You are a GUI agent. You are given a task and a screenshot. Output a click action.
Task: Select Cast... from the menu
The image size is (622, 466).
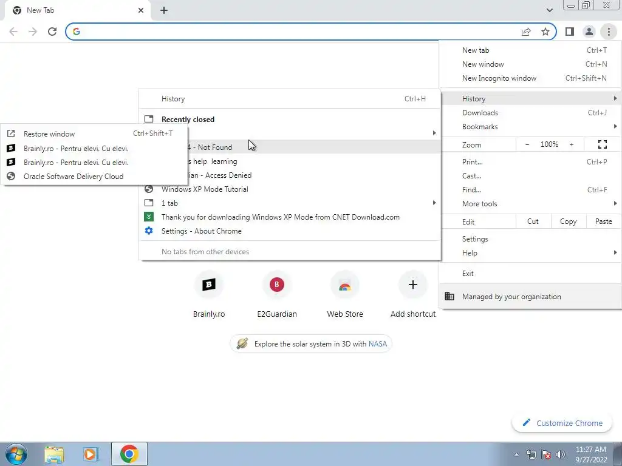click(x=530, y=175)
